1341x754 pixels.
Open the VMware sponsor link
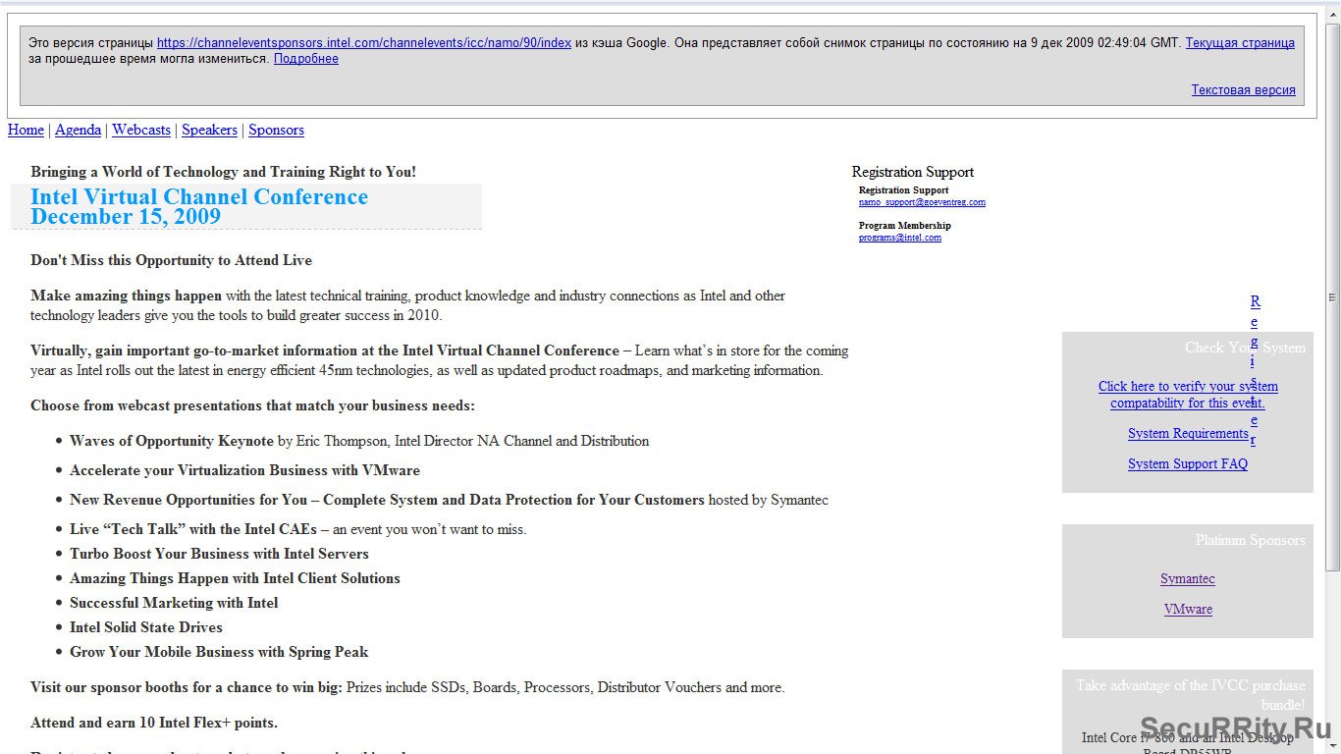pos(1188,609)
